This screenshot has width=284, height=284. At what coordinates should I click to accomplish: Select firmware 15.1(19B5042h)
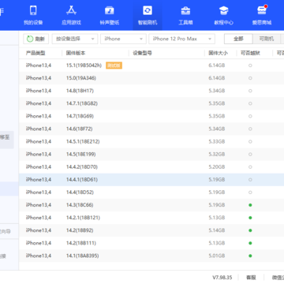[x=151, y=65]
